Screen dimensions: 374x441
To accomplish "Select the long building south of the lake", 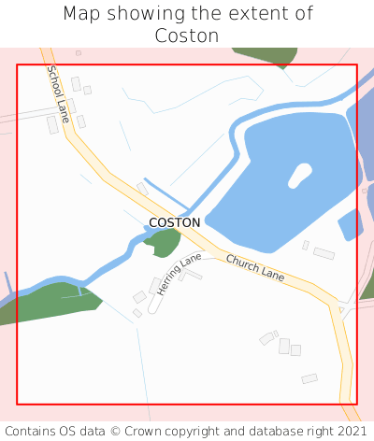I will click(324, 253).
